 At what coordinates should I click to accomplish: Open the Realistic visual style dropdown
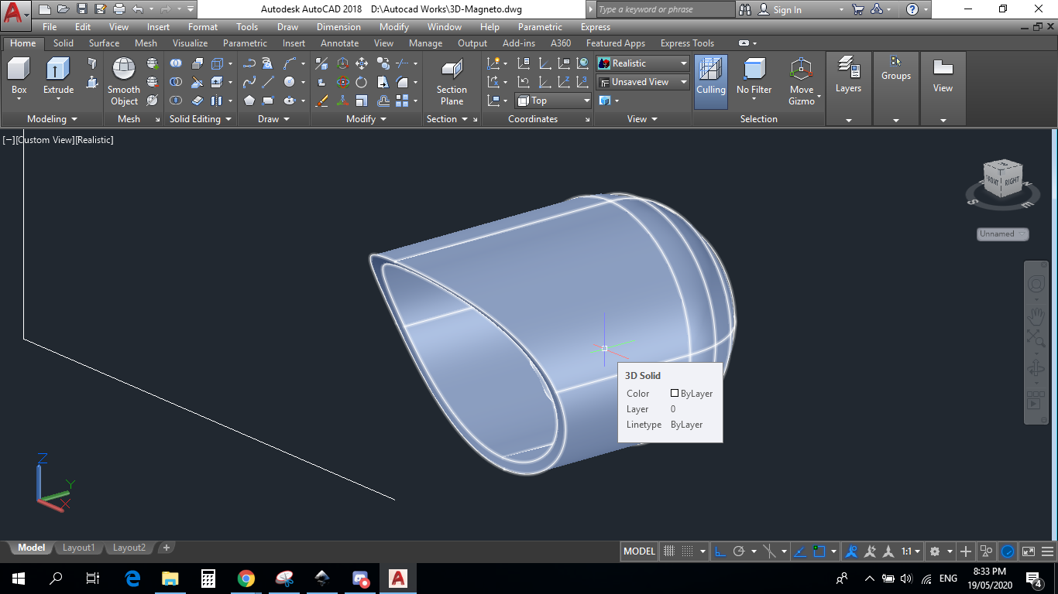click(643, 63)
